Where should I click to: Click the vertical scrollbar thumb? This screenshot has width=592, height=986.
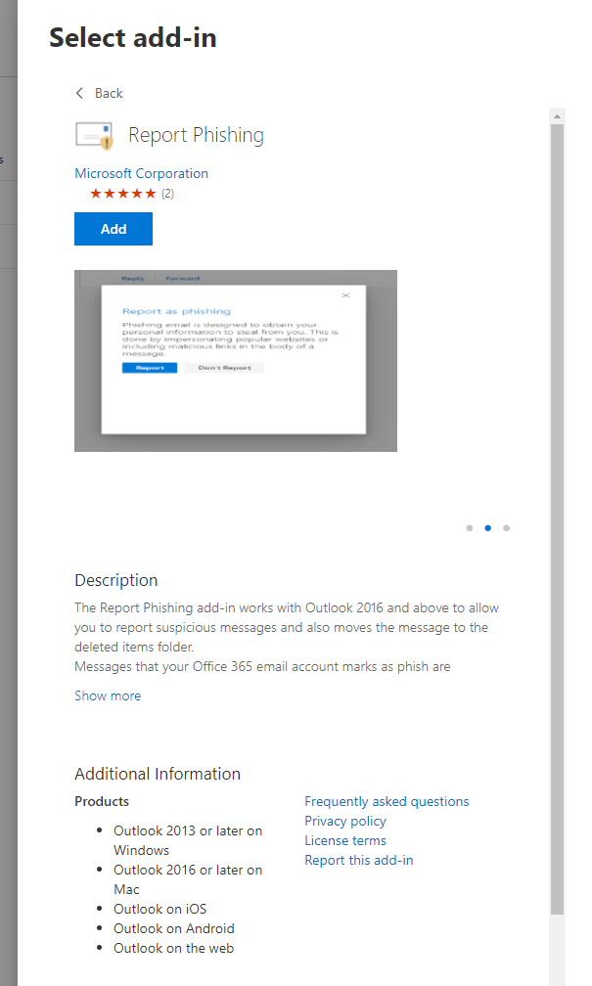557,519
